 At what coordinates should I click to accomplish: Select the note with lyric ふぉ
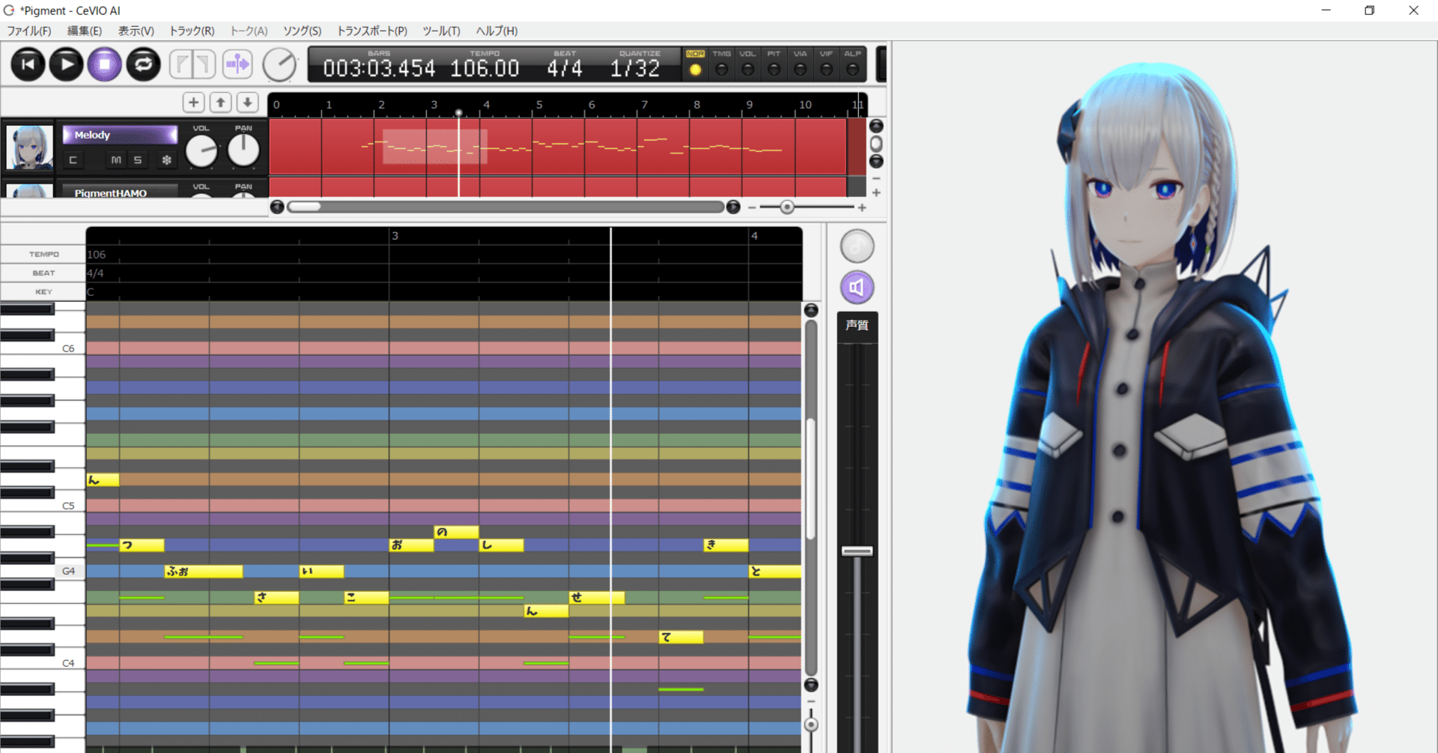pyautogui.click(x=204, y=571)
